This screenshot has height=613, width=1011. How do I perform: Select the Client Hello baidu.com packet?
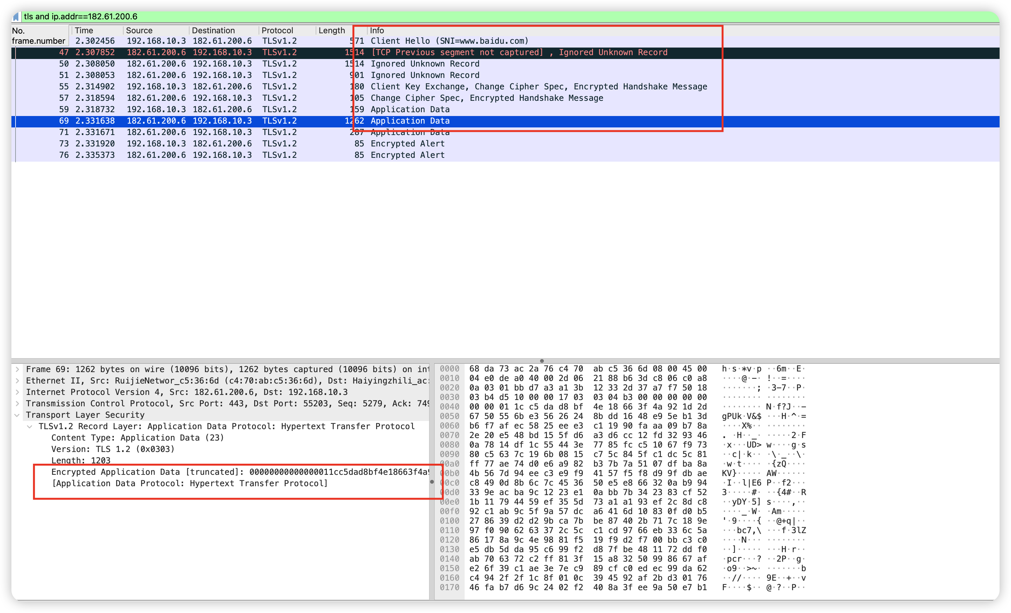pyautogui.click(x=449, y=41)
